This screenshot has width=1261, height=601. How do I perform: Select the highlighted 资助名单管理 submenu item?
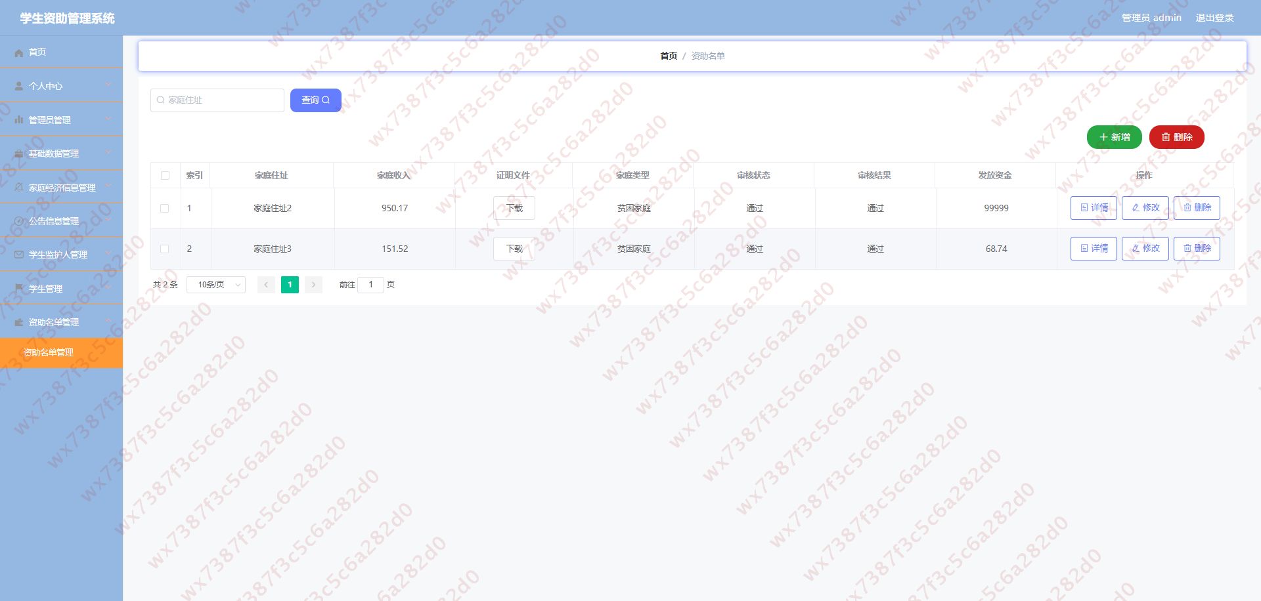61,353
